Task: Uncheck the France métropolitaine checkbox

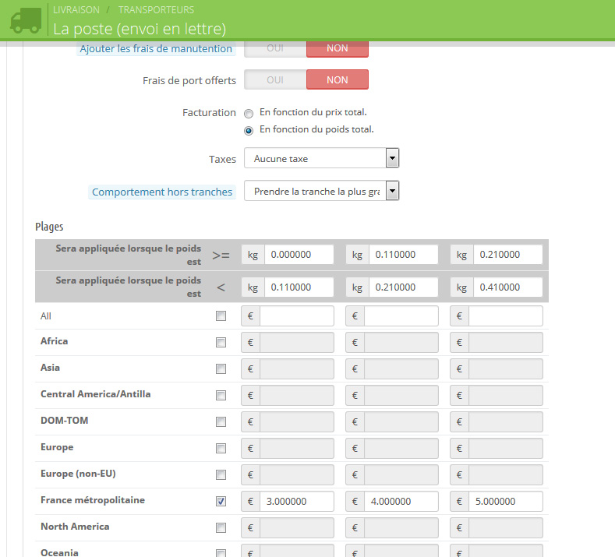Action: coord(221,502)
